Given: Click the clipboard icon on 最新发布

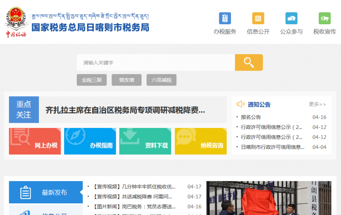Looking at the screenshot, I should (25, 192).
